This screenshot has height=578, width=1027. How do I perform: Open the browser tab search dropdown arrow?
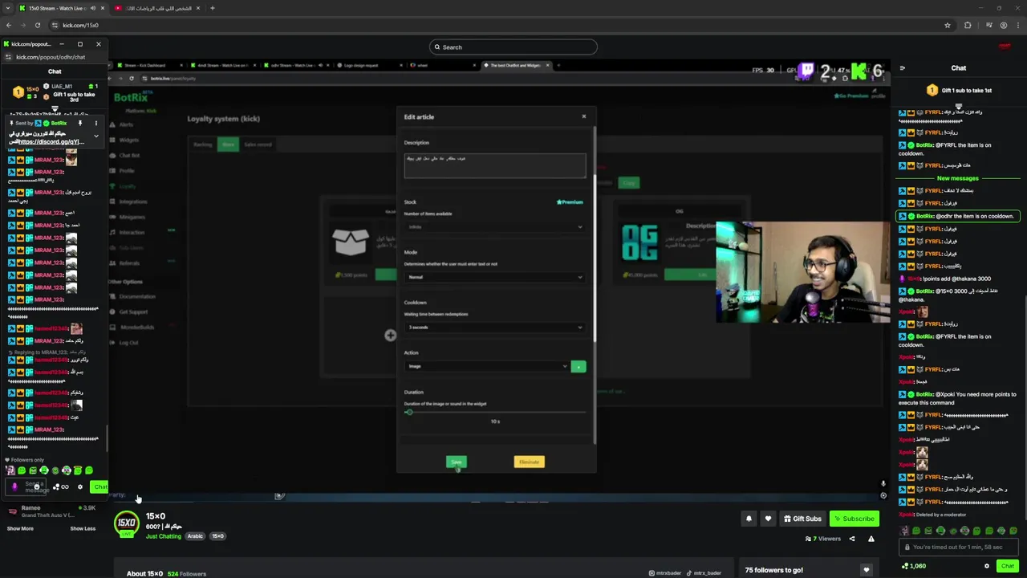point(8,8)
